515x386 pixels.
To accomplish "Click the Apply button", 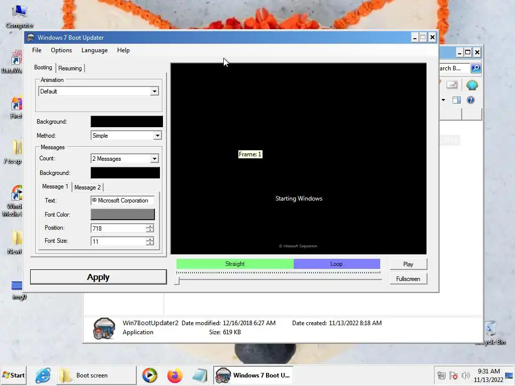I will [98, 277].
